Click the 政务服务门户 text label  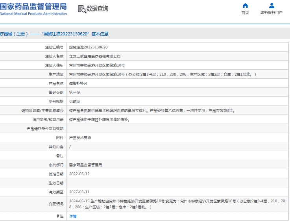point(272,13)
